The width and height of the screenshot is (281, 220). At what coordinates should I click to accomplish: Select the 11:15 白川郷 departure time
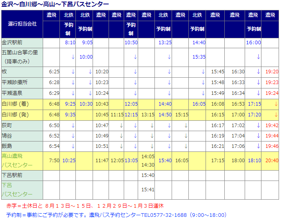point(117,114)
